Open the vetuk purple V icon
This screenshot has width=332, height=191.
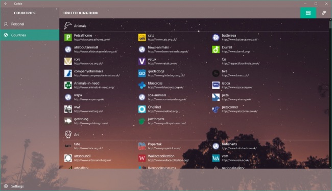[x=142, y=61]
